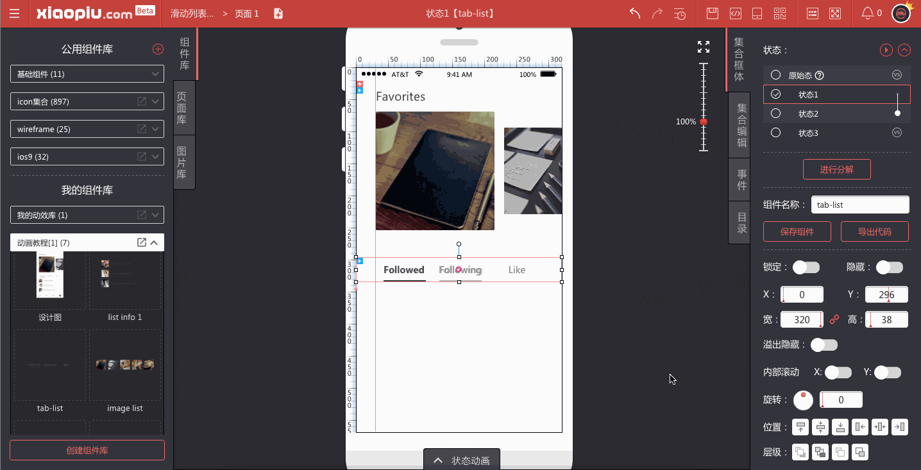
Task: Align selection to top
Action: point(800,427)
